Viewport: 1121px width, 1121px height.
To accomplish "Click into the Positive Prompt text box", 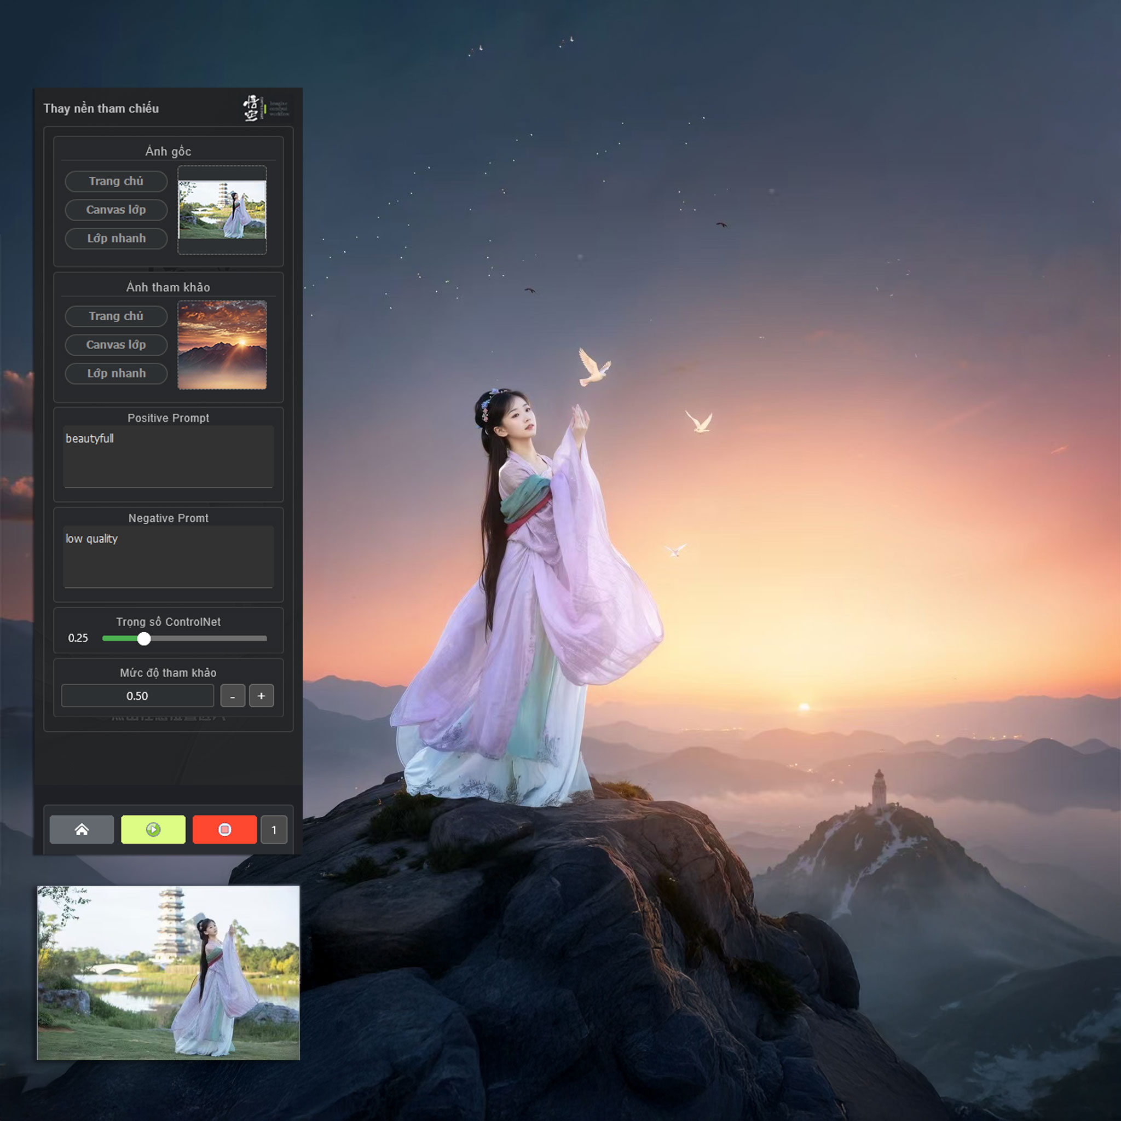I will 168,457.
